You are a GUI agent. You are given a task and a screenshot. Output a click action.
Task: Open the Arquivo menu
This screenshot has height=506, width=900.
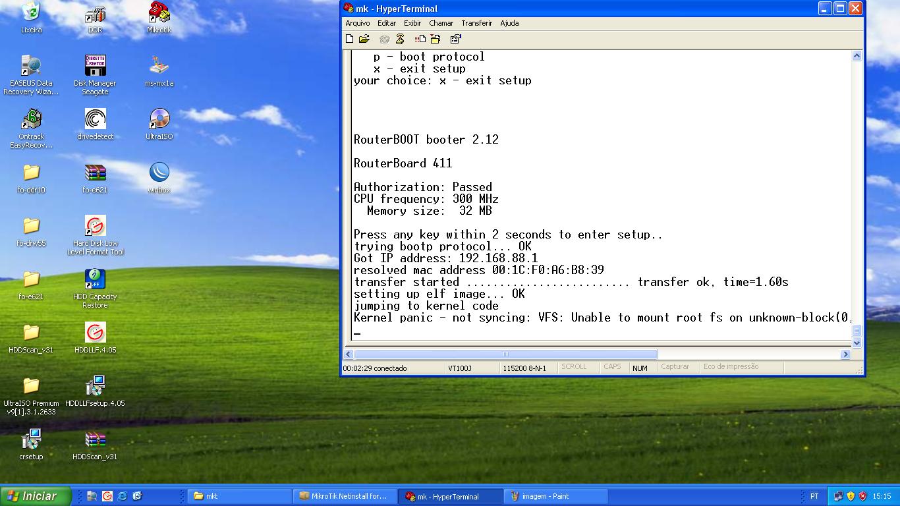click(358, 23)
